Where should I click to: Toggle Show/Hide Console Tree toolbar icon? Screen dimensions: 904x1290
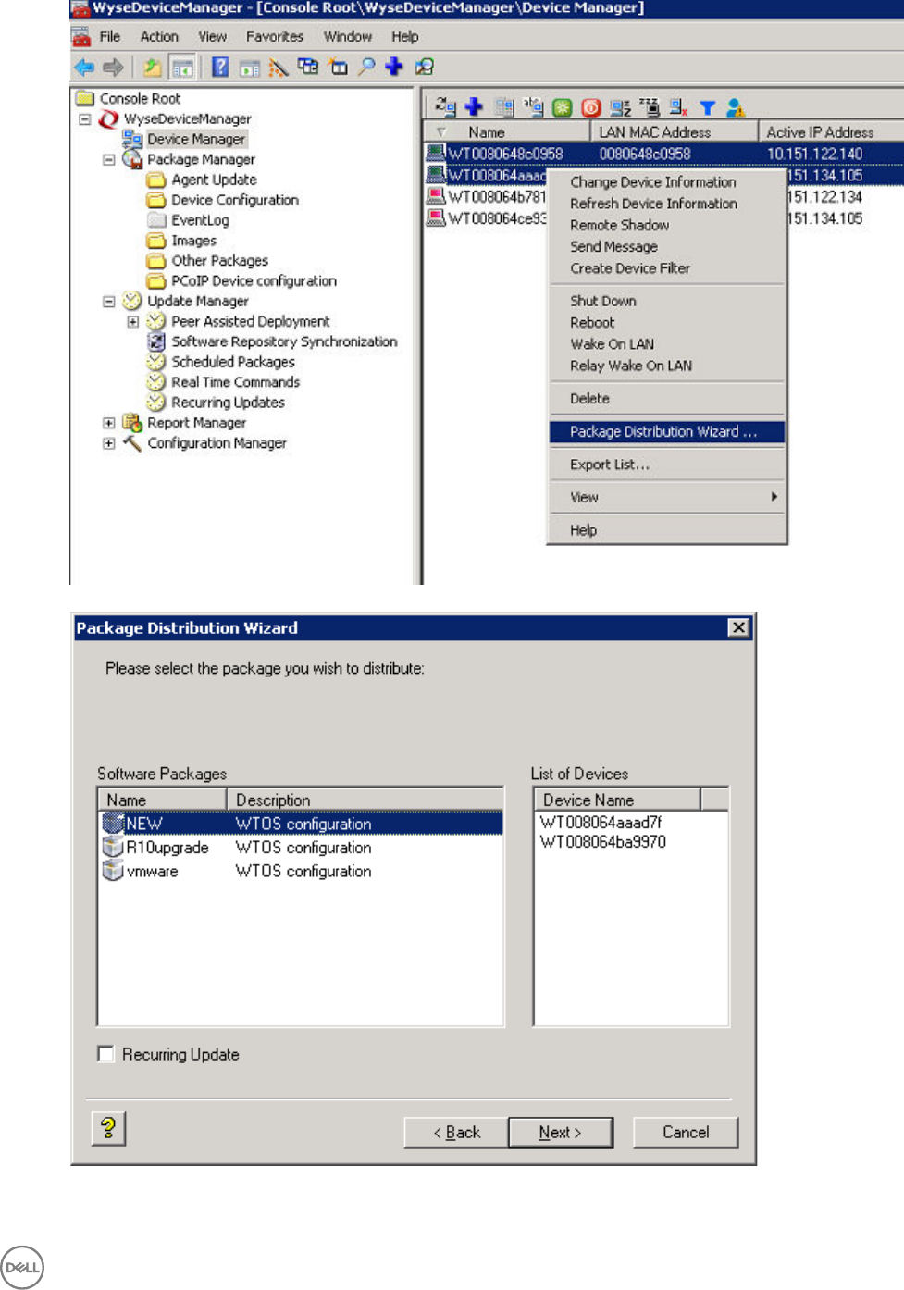click(183, 68)
